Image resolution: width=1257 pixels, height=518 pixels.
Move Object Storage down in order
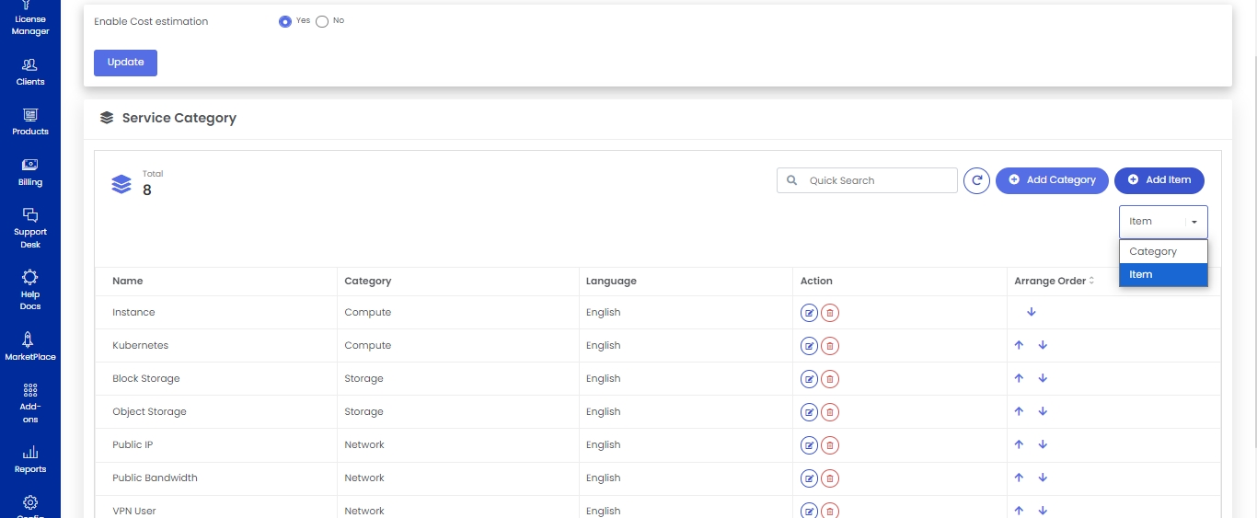click(x=1043, y=411)
